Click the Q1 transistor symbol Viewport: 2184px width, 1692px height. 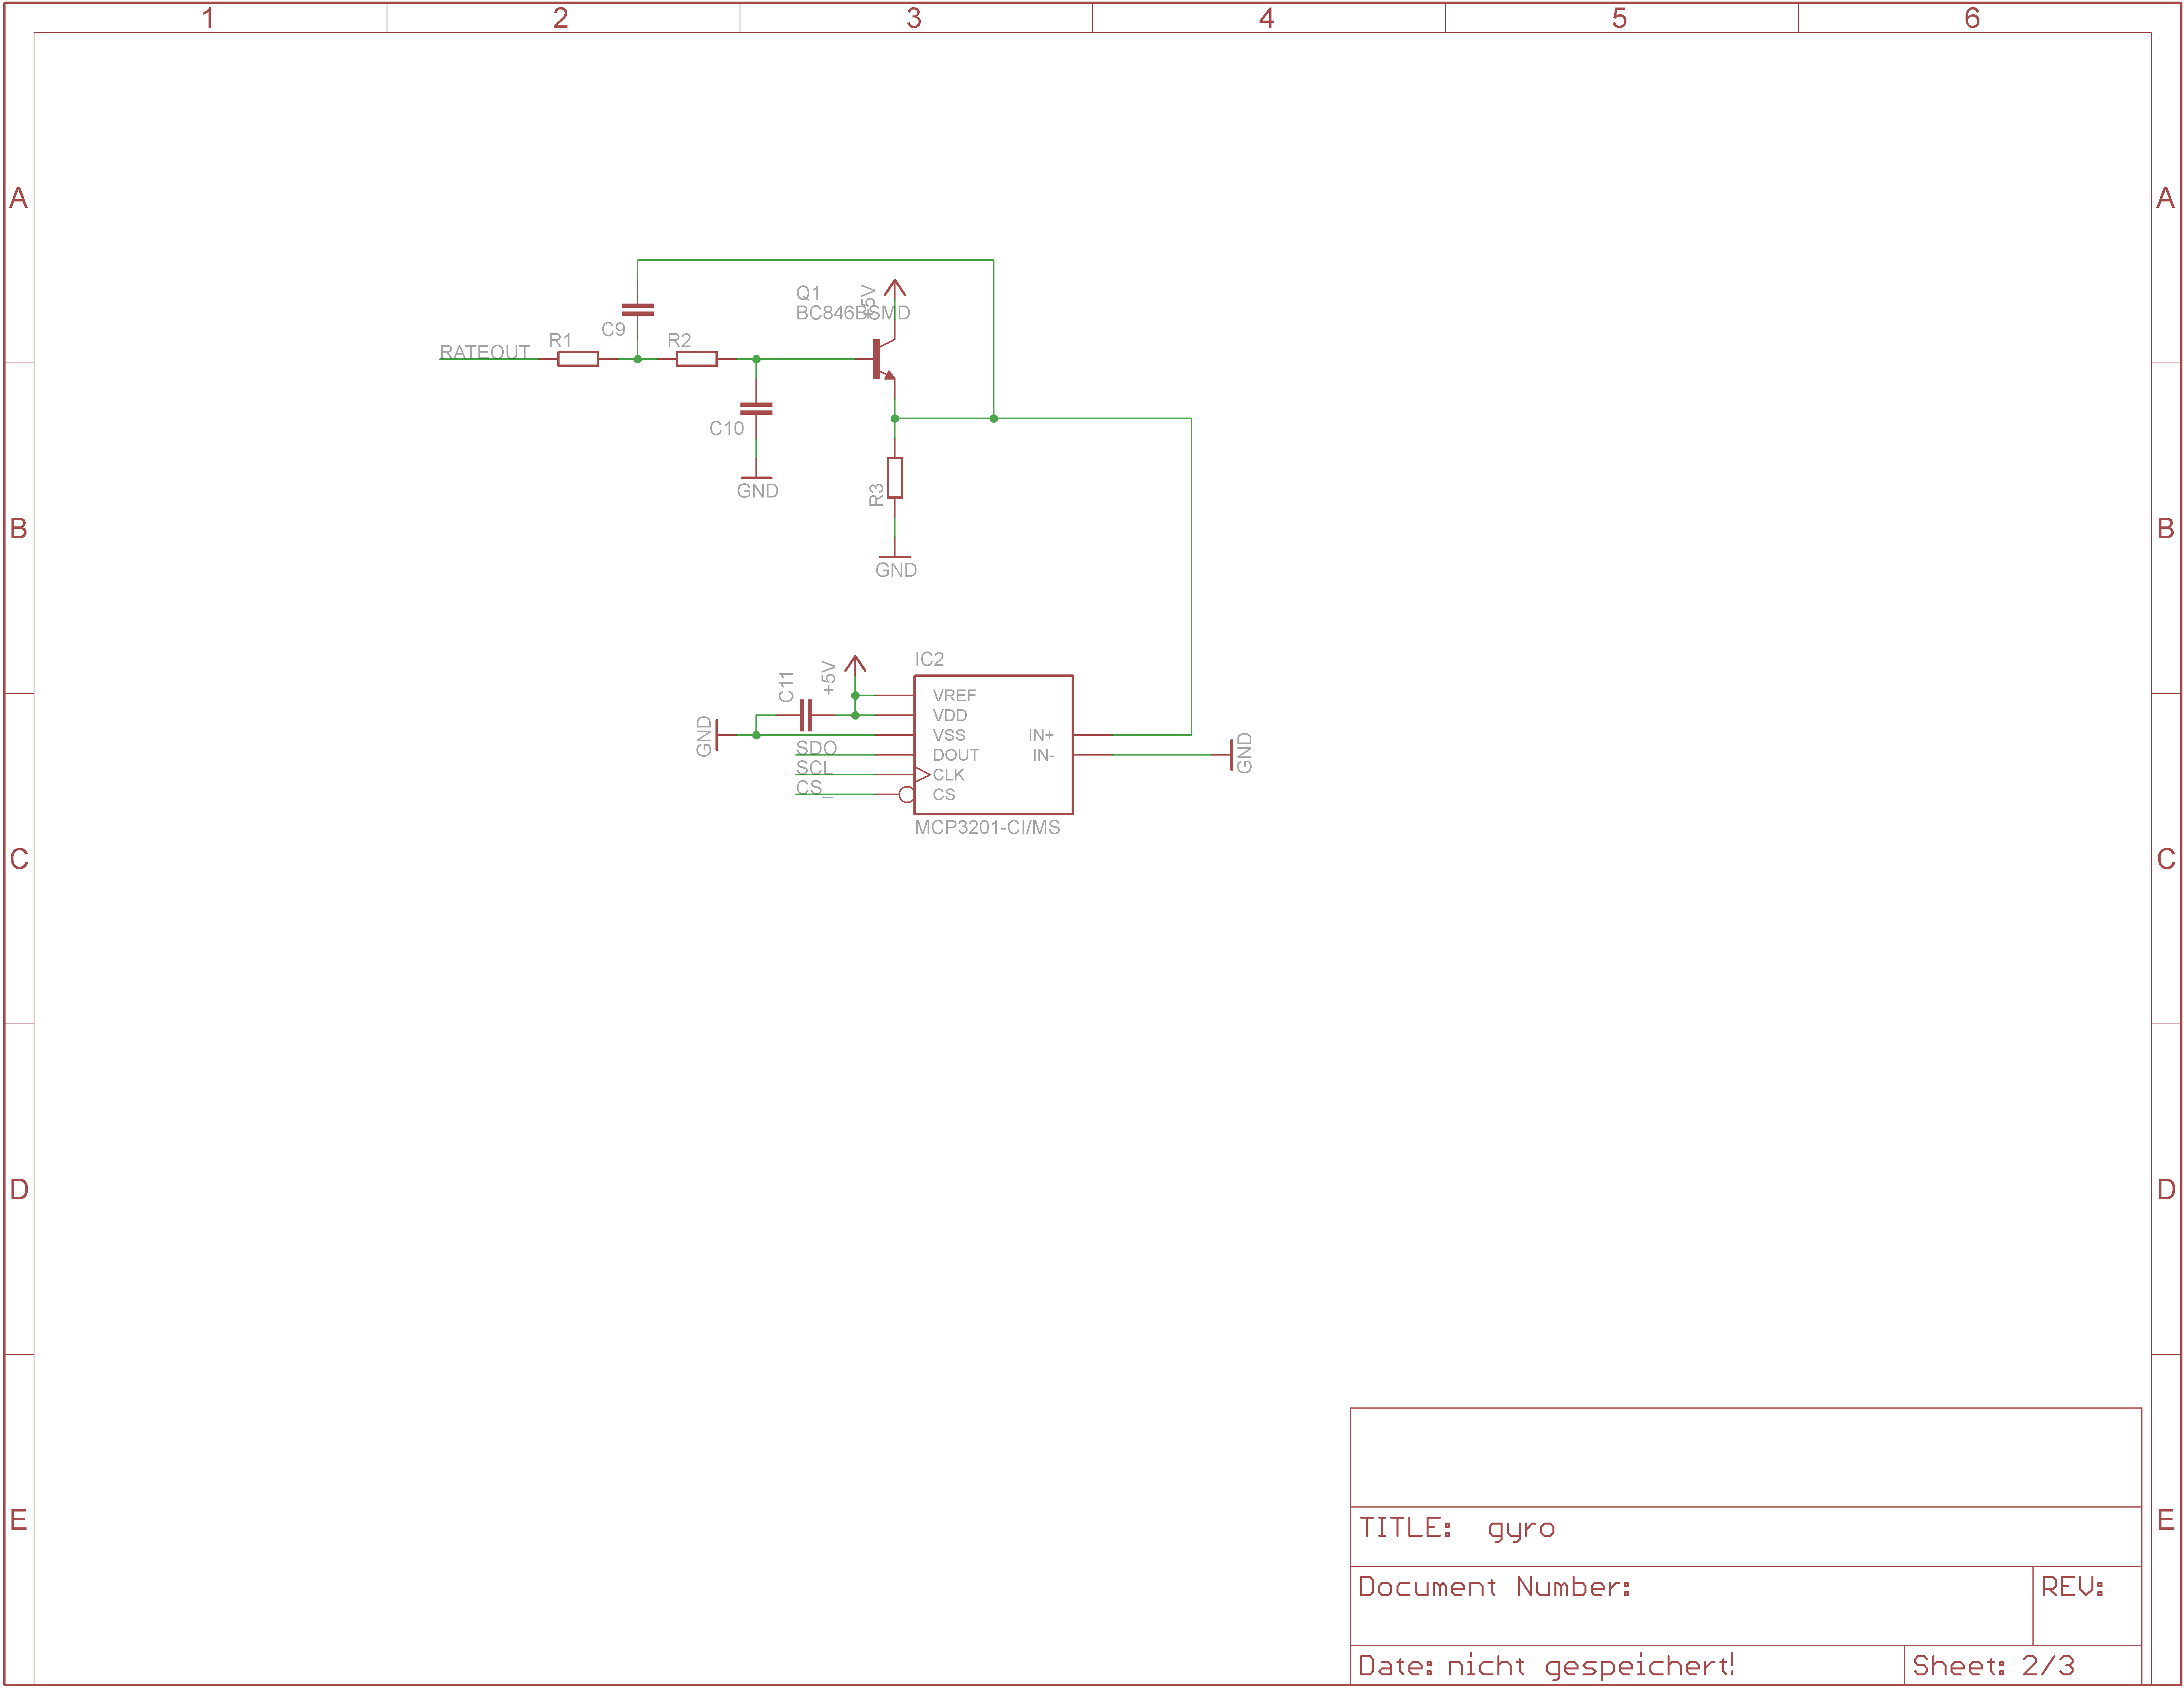click(884, 359)
